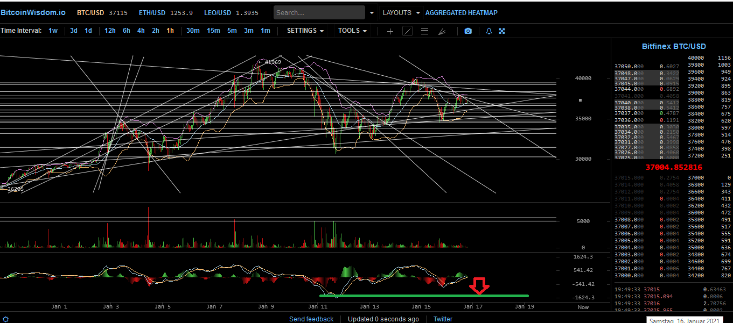The height and width of the screenshot is (323, 733).
Task: Toggle fullscreen chart mode icon
Action: pyautogui.click(x=501, y=31)
